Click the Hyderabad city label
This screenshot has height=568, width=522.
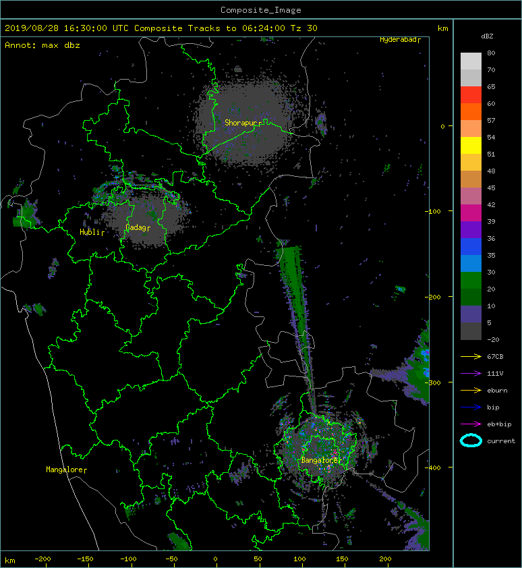coord(398,40)
